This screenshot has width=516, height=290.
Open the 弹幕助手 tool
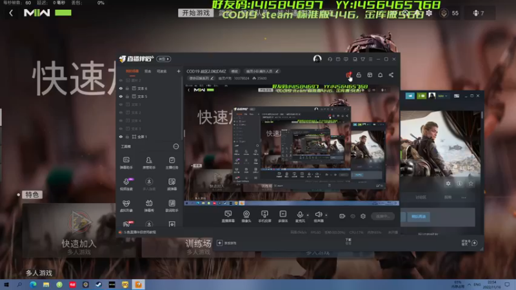(x=126, y=163)
